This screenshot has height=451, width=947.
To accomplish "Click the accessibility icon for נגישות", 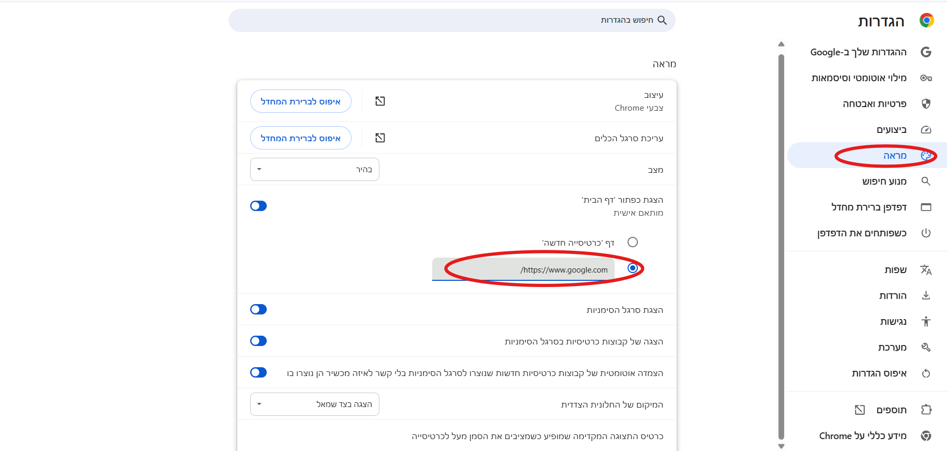I will [x=926, y=322].
